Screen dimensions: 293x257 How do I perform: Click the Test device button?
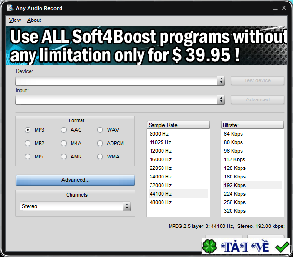[257, 80]
